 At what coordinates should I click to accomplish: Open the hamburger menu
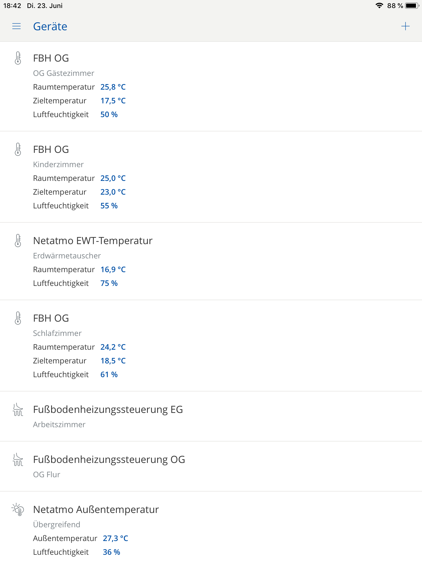coord(16,26)
